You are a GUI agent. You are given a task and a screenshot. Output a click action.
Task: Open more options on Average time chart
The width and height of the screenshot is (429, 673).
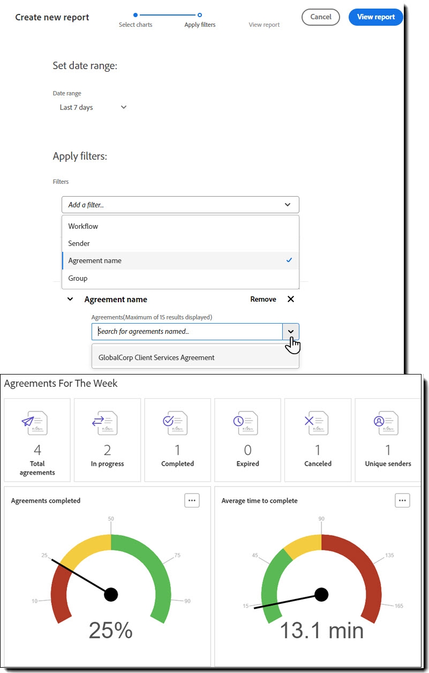(402, 500)
